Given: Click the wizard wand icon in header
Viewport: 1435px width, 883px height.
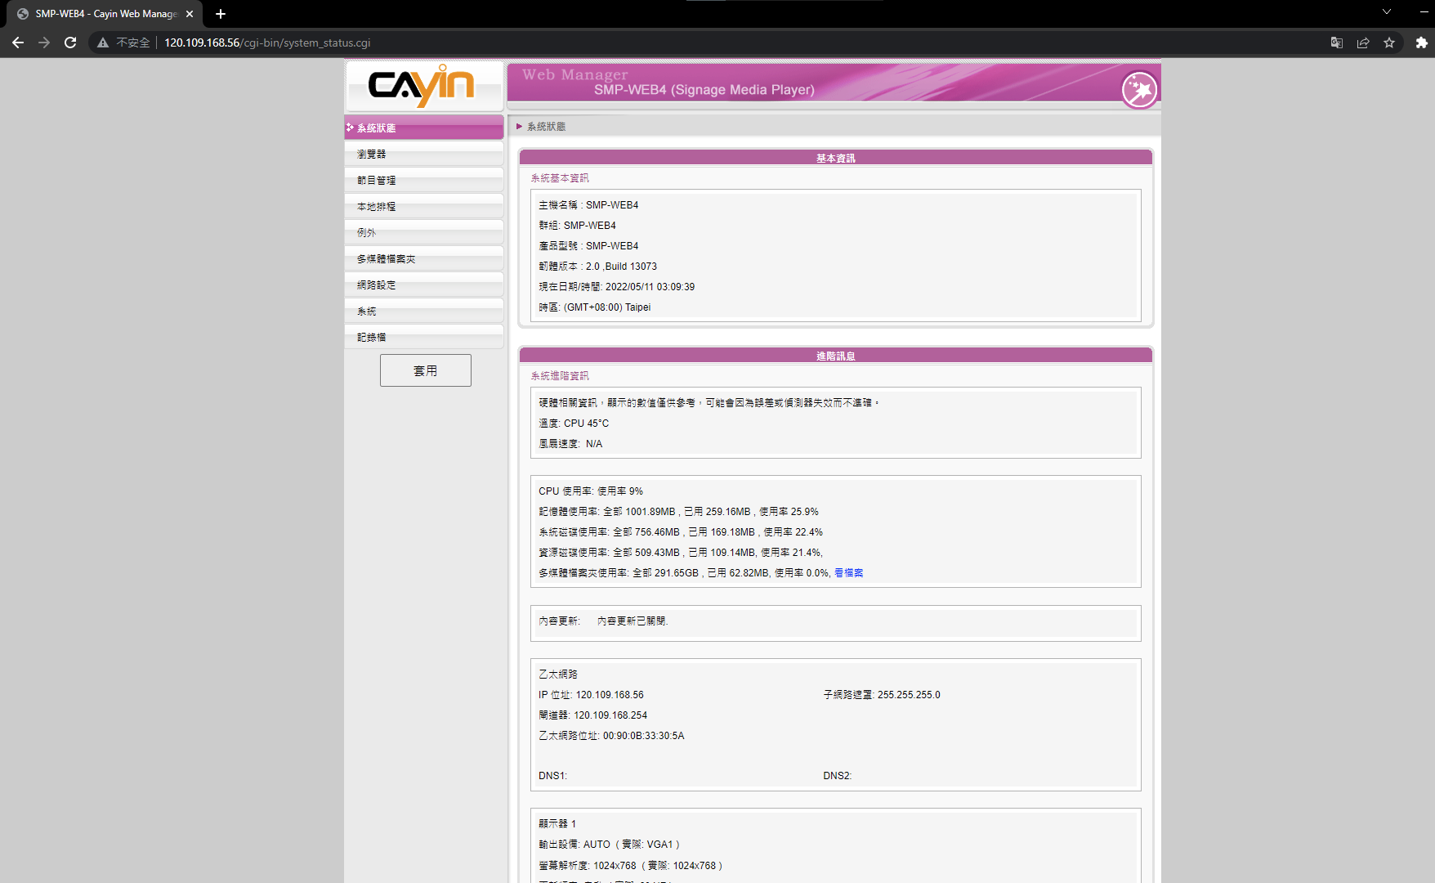Looking at the screenshot, I should coord(1139,89).
